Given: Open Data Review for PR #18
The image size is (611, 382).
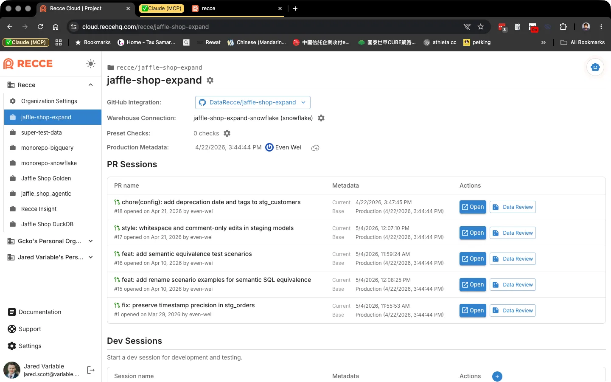Looking at the screenshot, I should tap(513, 207).
